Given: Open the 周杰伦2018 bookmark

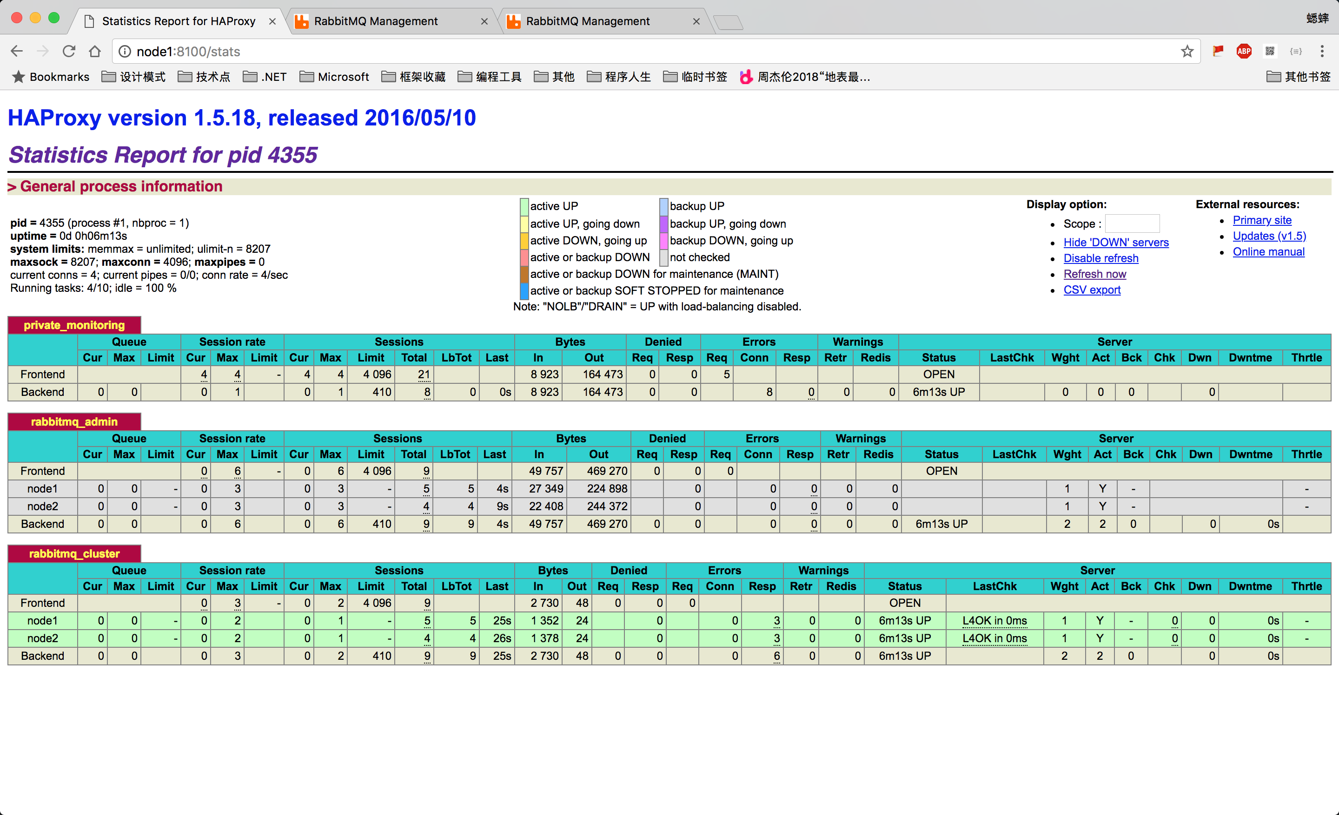Looking at the screenshot, I should pyautogui.click(x=805, y=77).
